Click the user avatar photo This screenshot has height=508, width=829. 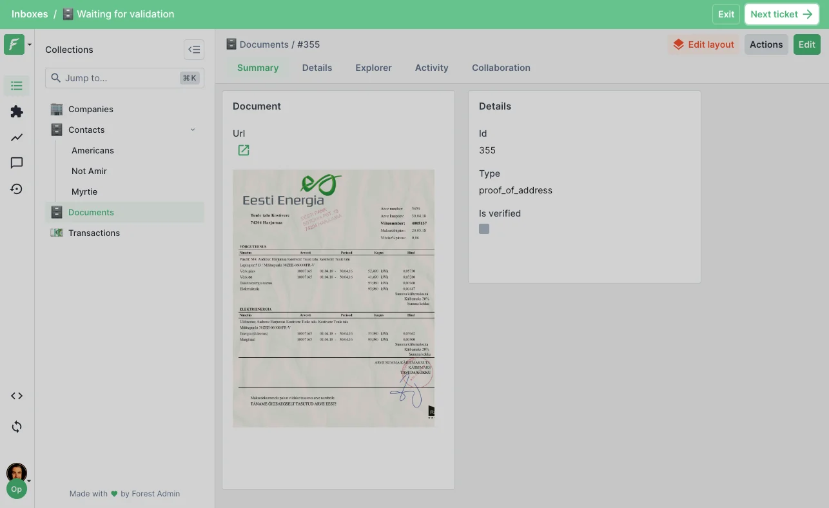tap(17, 472)
